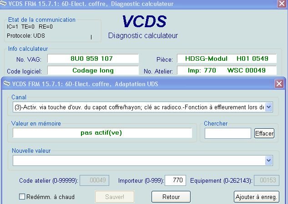288x204 pixels.
Task: Open the Nouvelle valeur dropdown arrow
Action: point(268,160)
